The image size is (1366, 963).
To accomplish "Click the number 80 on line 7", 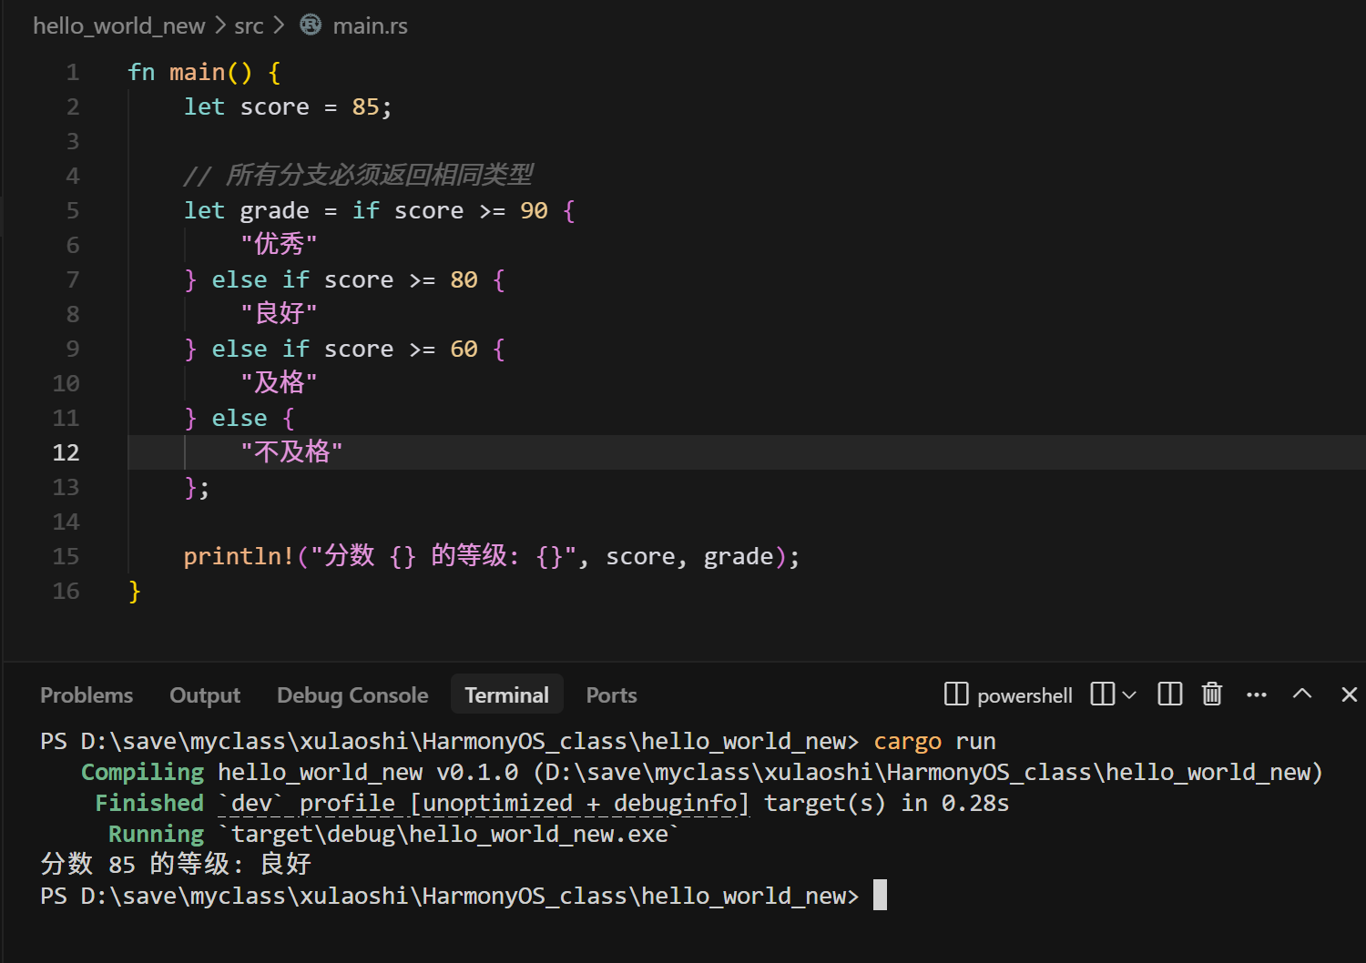I will [464, 279].
